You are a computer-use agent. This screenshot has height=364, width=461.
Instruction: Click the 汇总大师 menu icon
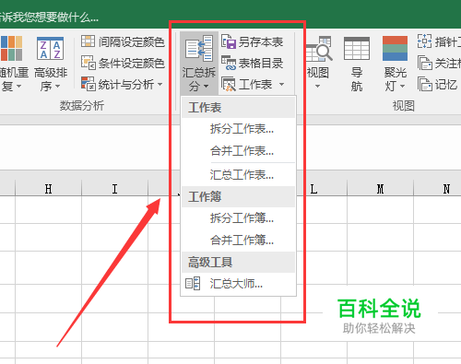193,283
